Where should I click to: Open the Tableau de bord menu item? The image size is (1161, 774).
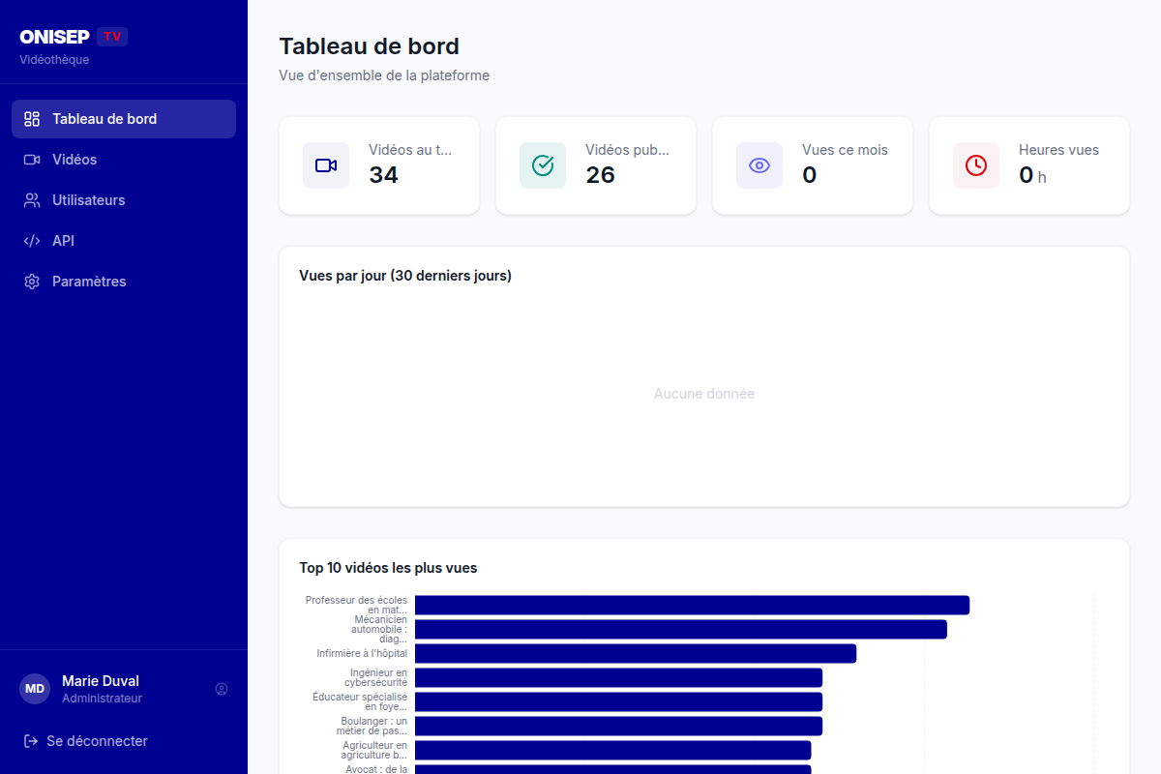pos(124,119)
